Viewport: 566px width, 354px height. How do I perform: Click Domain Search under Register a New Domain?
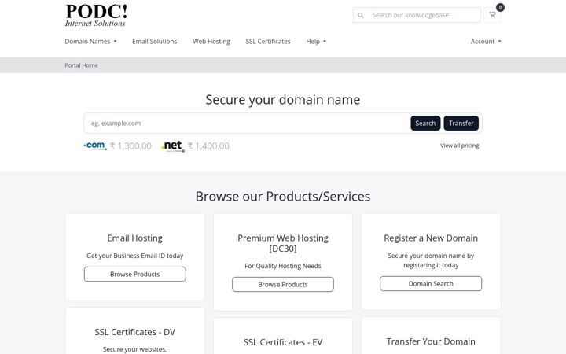pyautogui.click(x=431, y=283)
